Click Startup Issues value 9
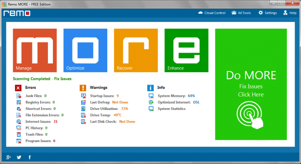The image size is (301, 164). coord(118,96)
